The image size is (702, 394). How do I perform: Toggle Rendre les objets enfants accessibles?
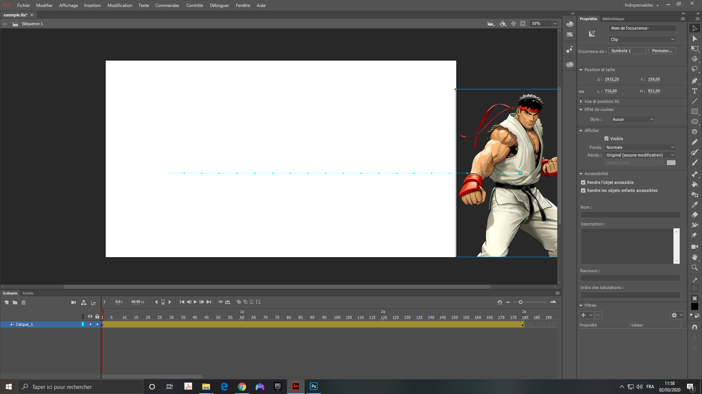click(583, 190)
